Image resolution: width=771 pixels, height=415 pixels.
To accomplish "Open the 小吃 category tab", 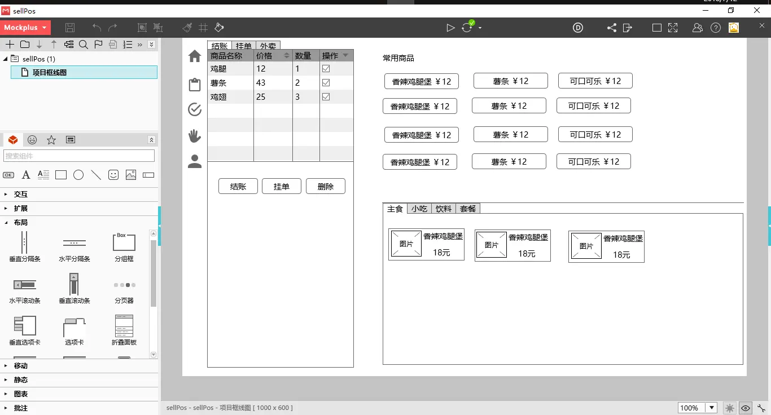I will [419, 209].
